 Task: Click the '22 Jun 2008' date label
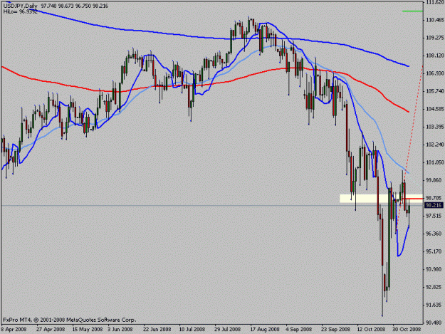click(157, 329)
